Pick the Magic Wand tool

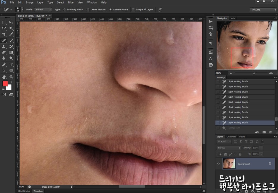pyautogui.click(x=11, y=29)
